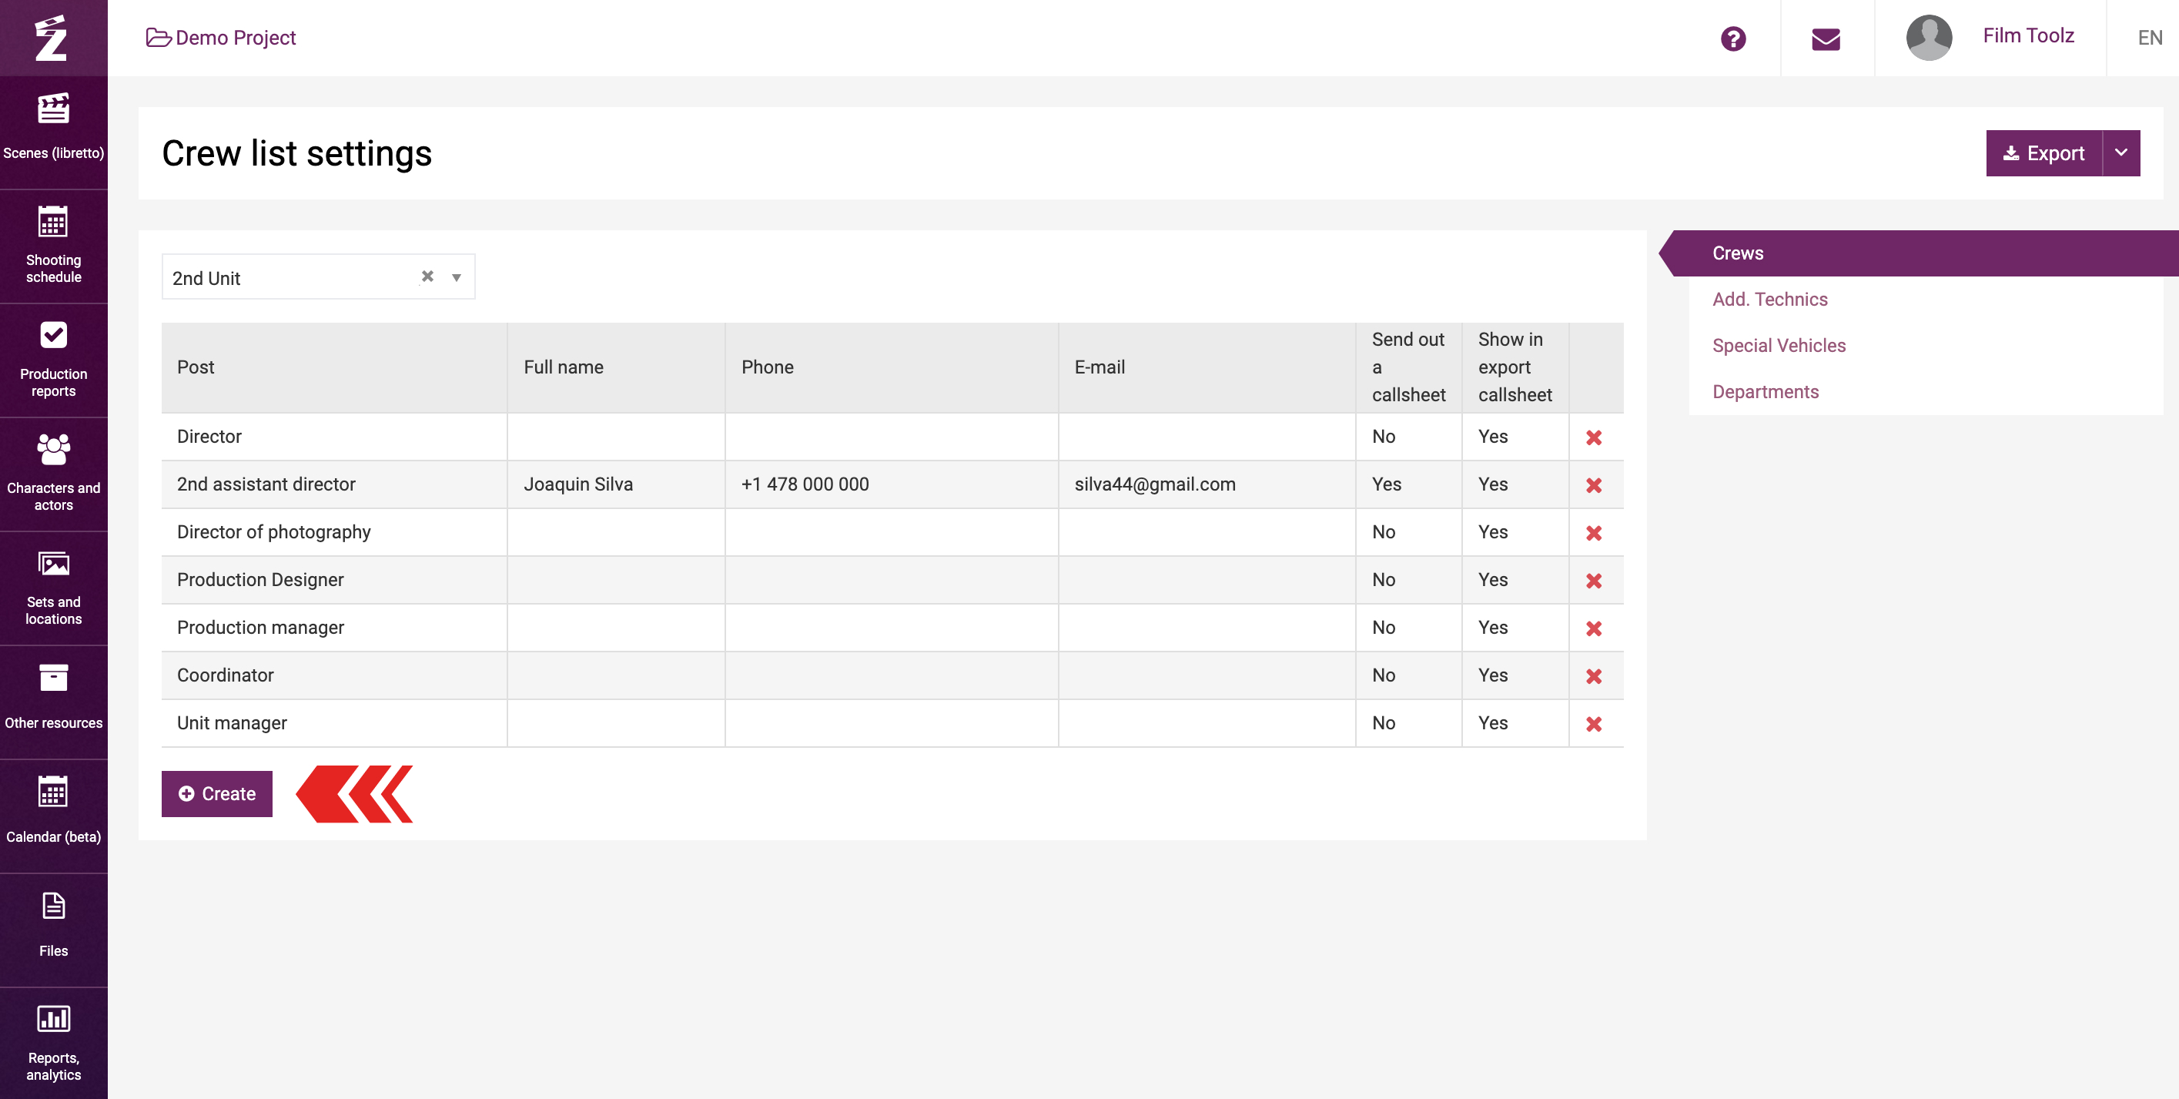Viewport: 2179px width, 1099px height.
Task: Click phone number +1 478 000 000
Action: pos(805,484)
